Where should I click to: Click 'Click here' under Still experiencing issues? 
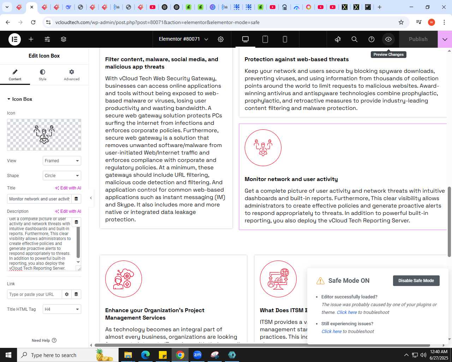tap(331, 332)
